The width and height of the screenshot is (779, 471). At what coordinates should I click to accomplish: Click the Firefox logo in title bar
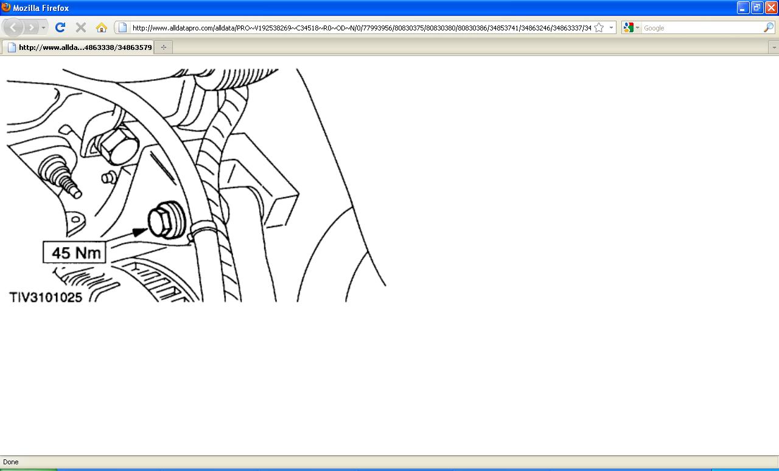click(x=6, y=8)
